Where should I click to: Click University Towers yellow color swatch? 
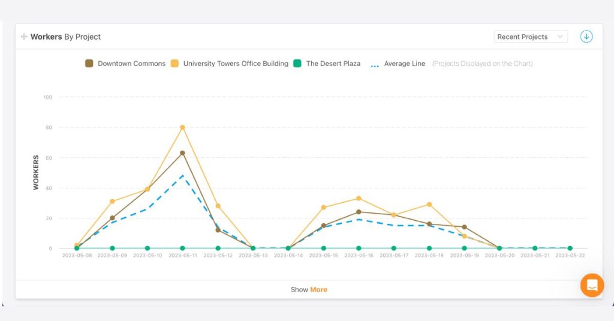pyautogui.click(x=174, y=64)
